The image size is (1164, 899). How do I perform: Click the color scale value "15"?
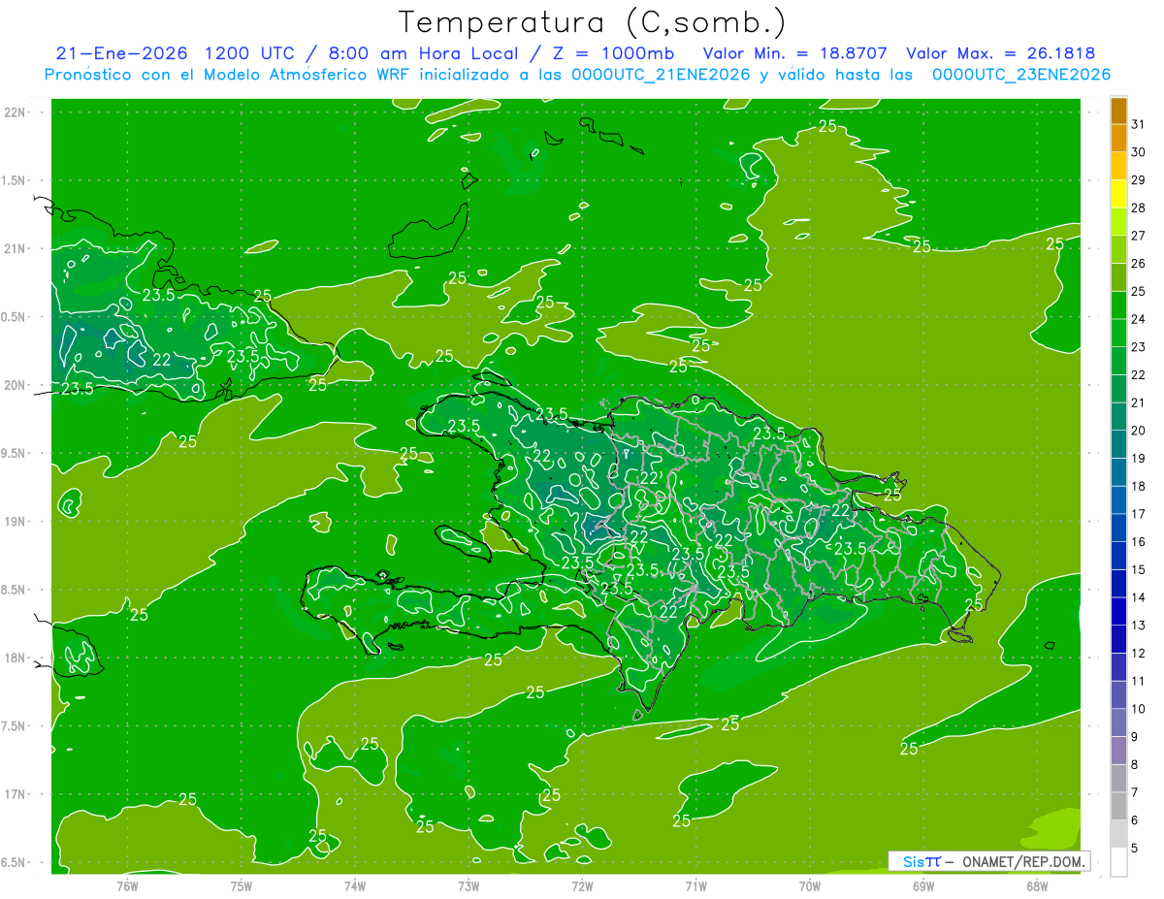tap(1139, 569)
